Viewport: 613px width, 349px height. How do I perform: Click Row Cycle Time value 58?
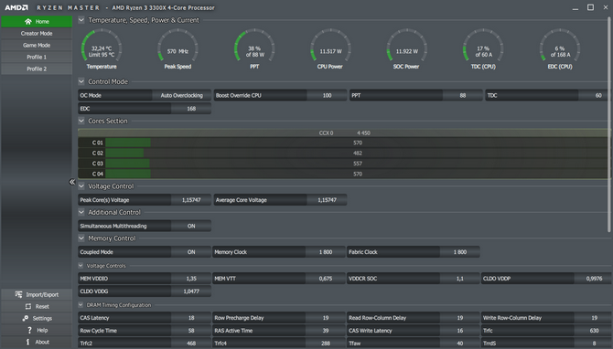pyautogui.click(x=191, y=331)
